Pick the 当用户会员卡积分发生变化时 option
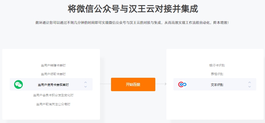265x123 pixels. (x=53, y=95)
